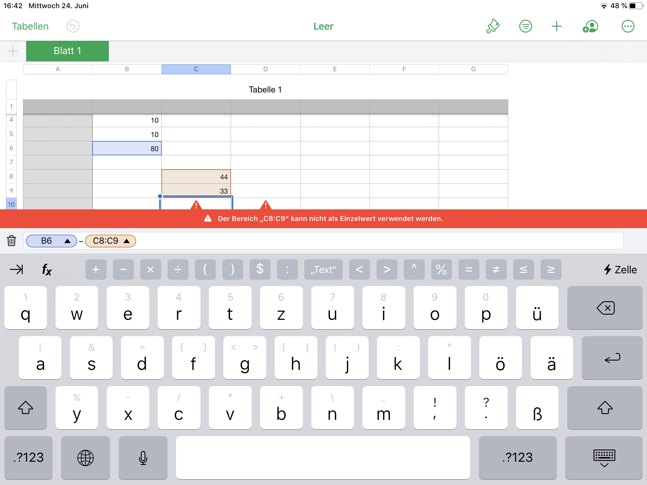647x485 pixels.
Task: Expand the C8:C9 reference token arrow
Action: coord(127,241)
